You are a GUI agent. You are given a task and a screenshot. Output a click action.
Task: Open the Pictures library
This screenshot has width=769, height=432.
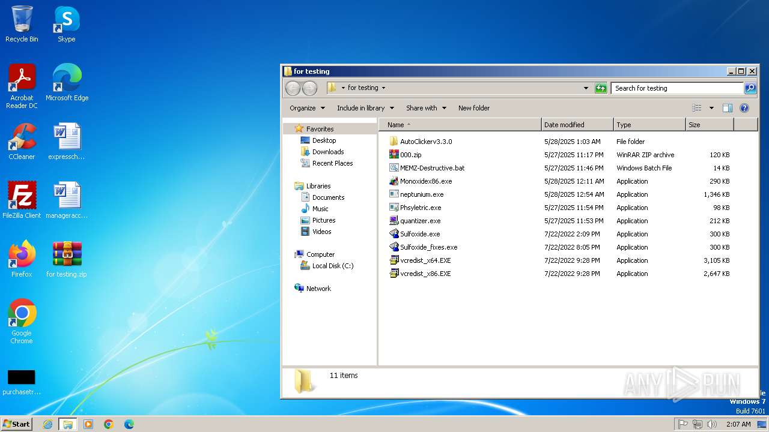click(x=317, y=220)
